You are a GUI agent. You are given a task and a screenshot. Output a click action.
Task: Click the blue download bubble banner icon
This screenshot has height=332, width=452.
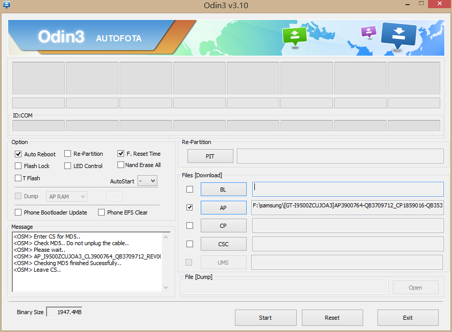click(398, 36)
